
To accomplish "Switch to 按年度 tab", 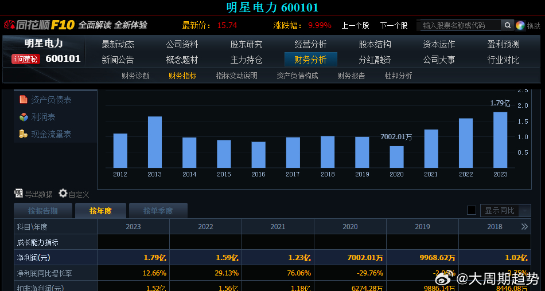I will click(x=100, y=211).
